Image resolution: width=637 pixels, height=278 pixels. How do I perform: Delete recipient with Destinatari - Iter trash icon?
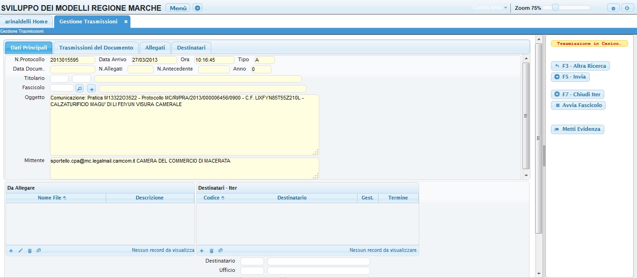click(211, 251)
